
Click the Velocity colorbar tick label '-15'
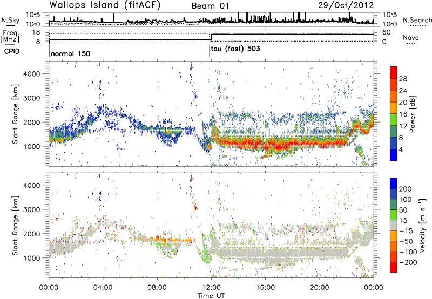coord(406,230)
